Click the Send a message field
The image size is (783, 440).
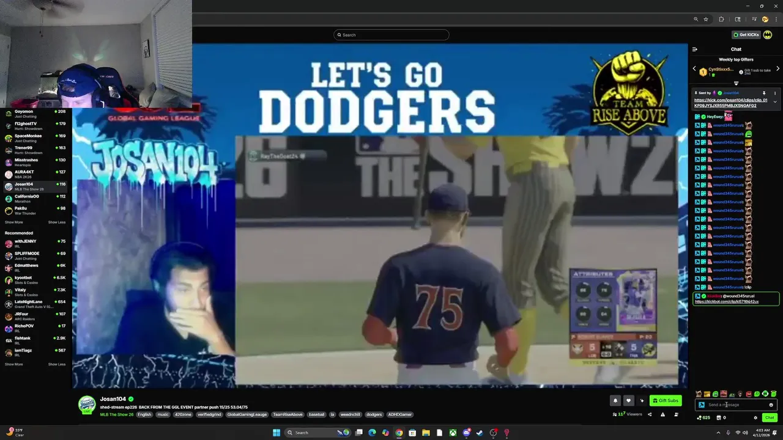click(736, 405)
